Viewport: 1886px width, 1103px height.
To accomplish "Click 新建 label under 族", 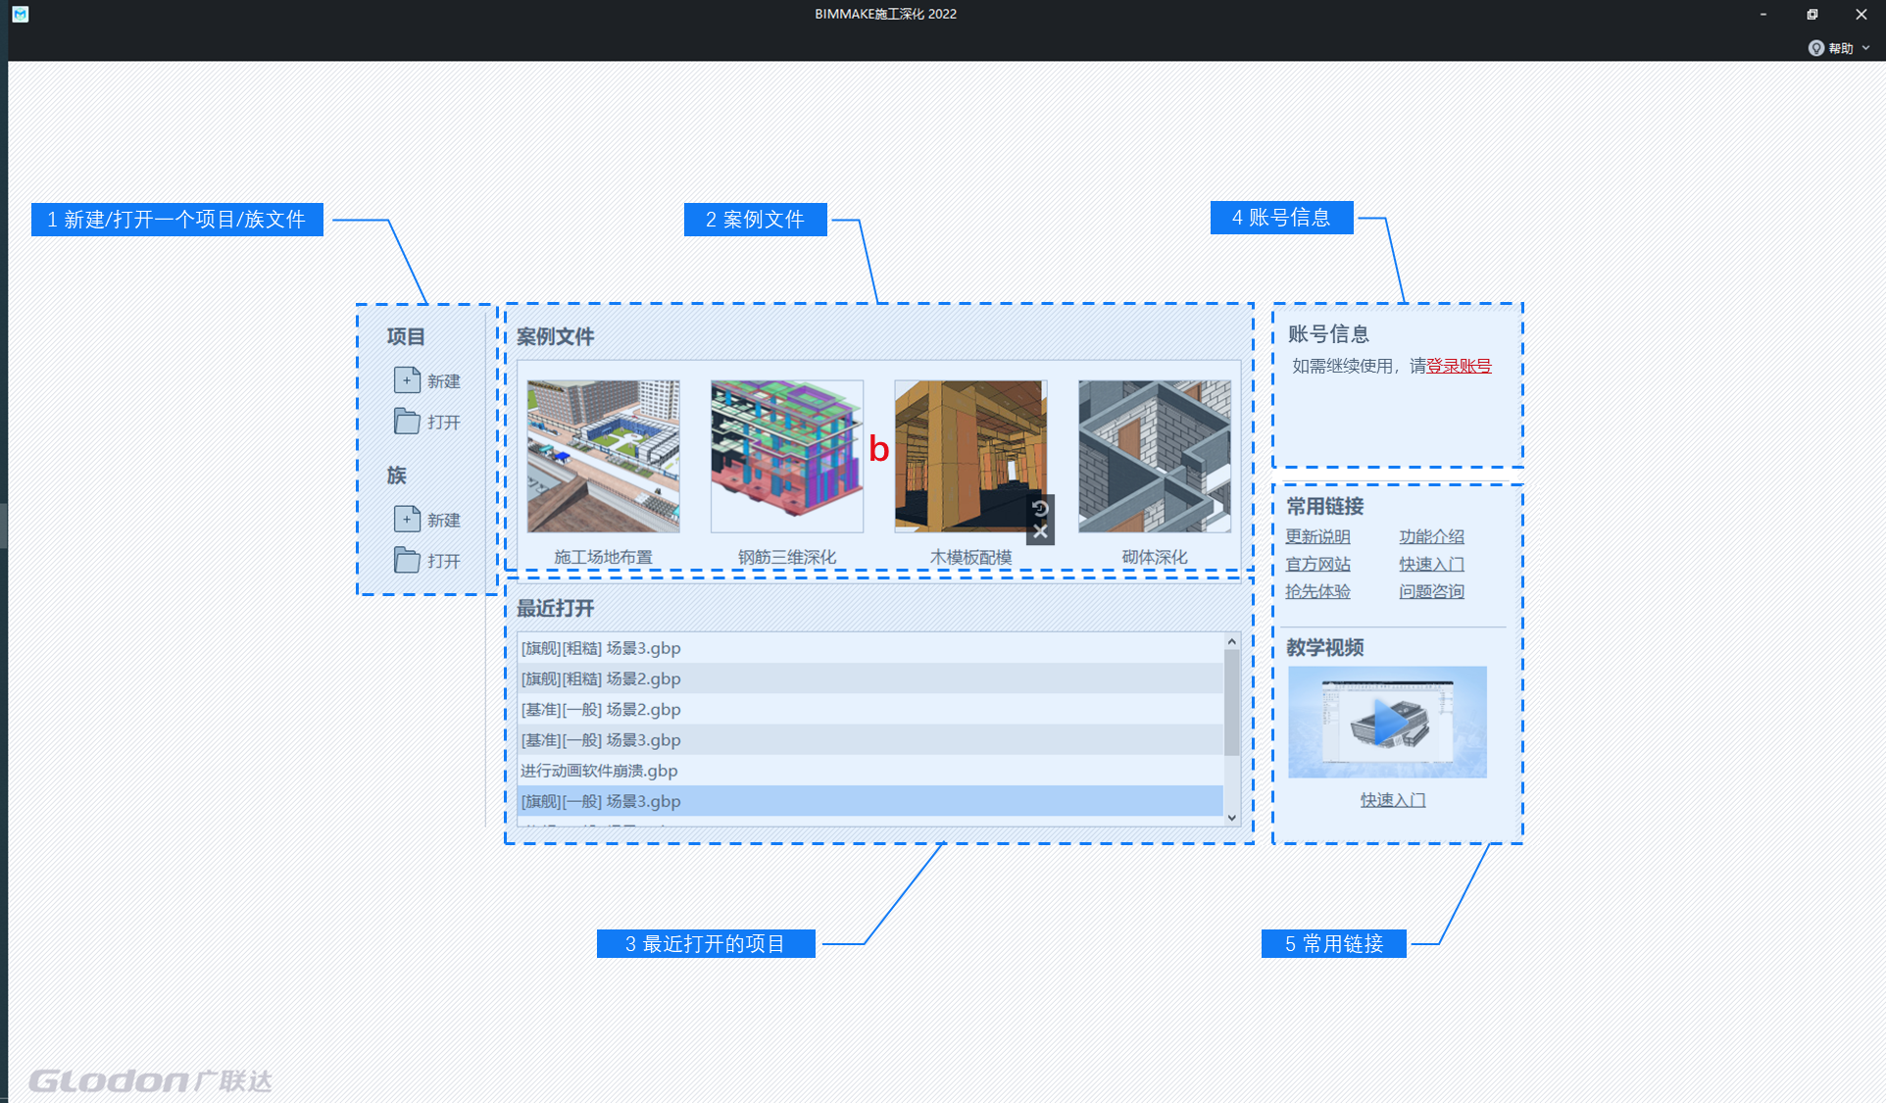I will point(443,520).
